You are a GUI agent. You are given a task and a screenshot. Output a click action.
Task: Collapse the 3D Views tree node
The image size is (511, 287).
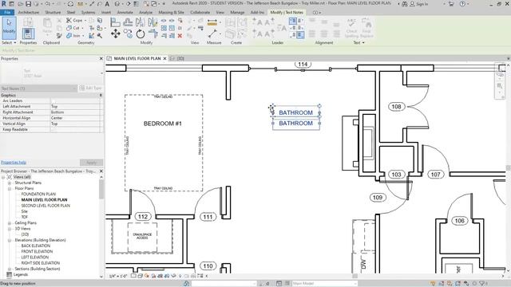pos(10,229)
